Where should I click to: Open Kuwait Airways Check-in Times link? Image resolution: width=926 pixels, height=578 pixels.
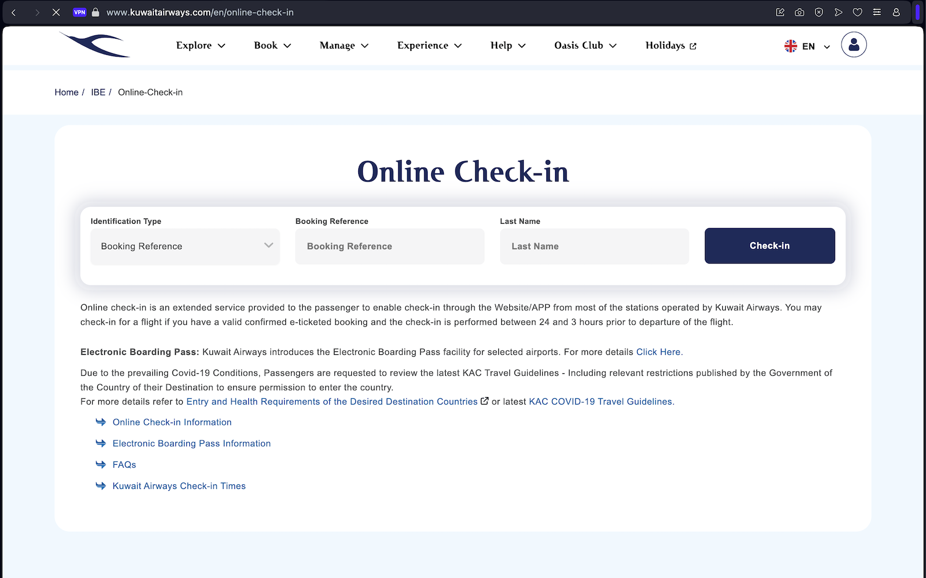[x=179, y=486]
